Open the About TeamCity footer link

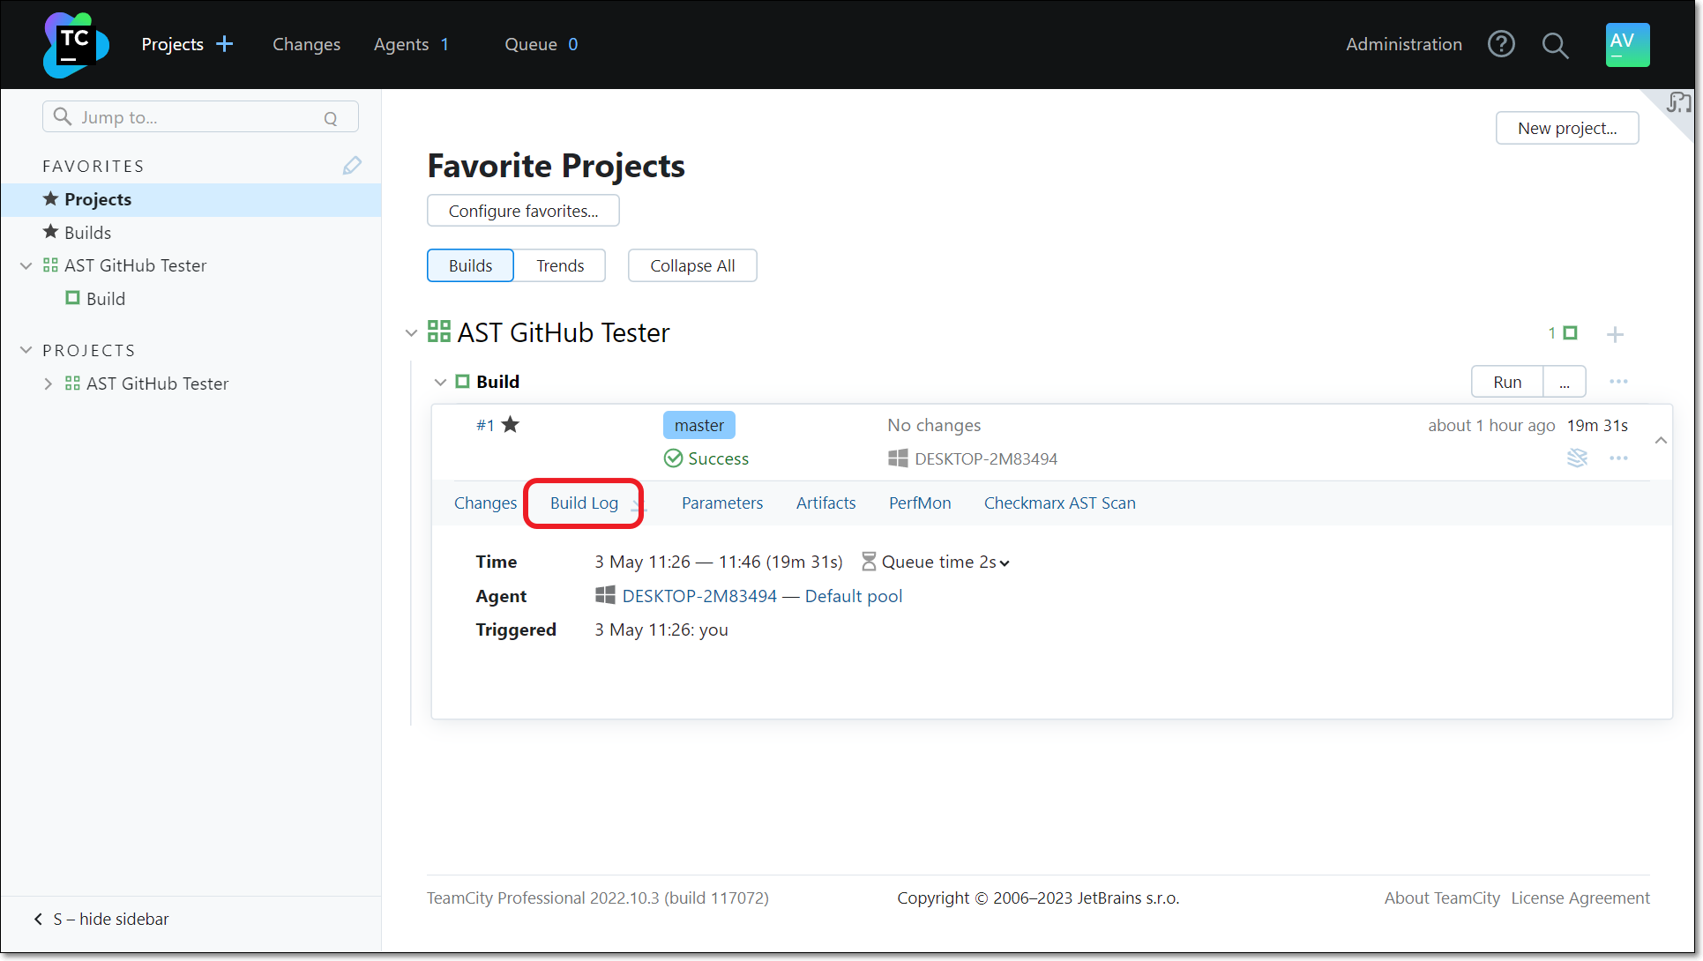[x=1442, y=898]
